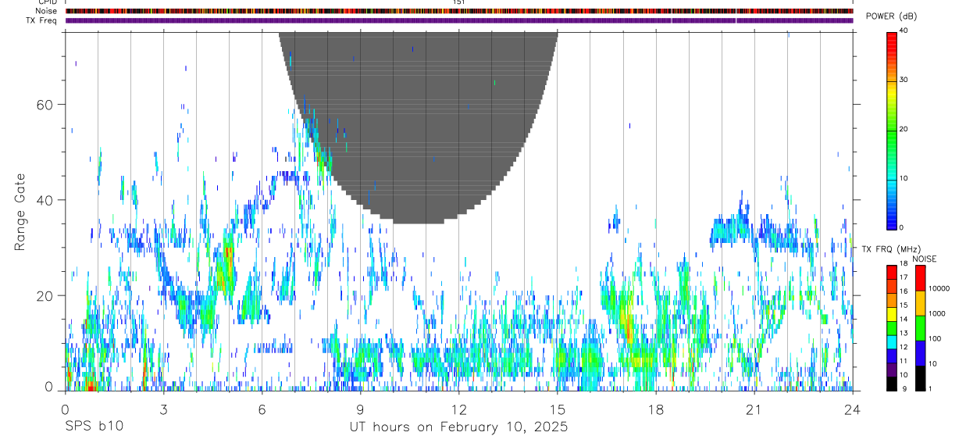Click the red swatch in NOISE legend
Screen dimensions: 959x443
click(920, 278)
